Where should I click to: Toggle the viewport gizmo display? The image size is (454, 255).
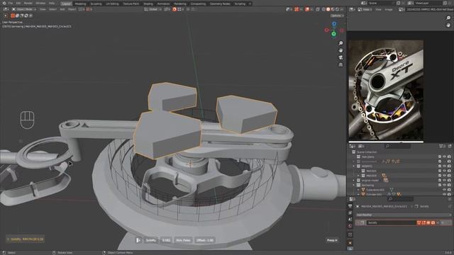pos(297,9)
